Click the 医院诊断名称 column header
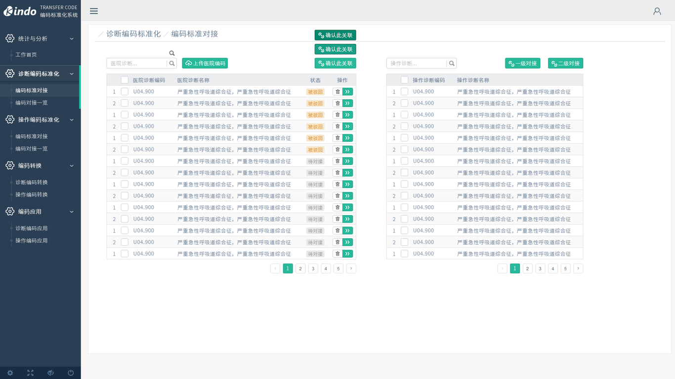This screenshot has height=379, width=675. (x=193, y=80)
